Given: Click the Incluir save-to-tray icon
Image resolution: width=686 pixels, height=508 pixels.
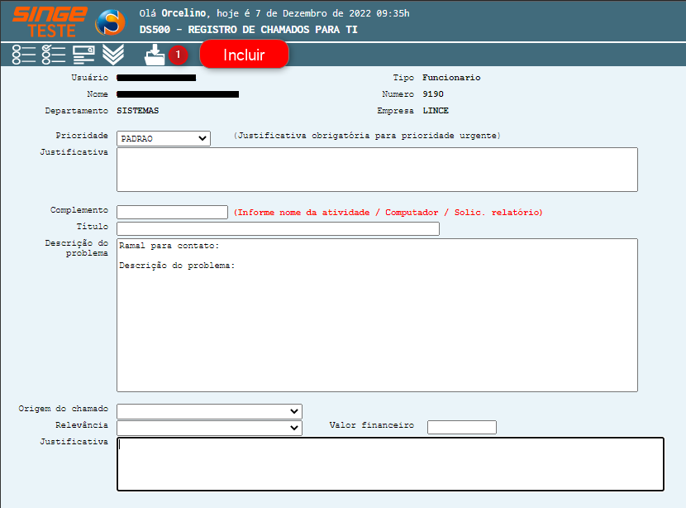Looking at the screenshot, I should coord(154,55).
